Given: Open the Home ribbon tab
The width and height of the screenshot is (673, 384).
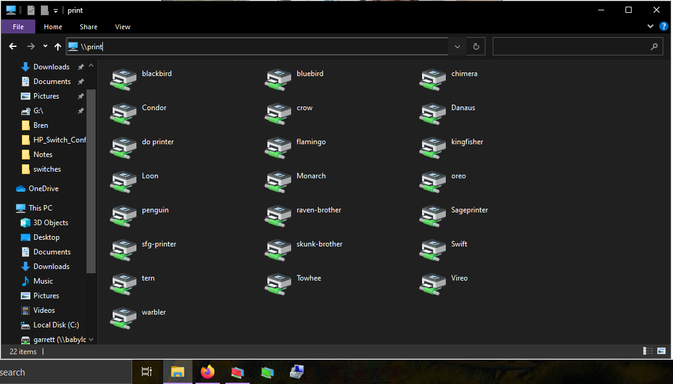Looking at the screenshot, I should (53, 27).
